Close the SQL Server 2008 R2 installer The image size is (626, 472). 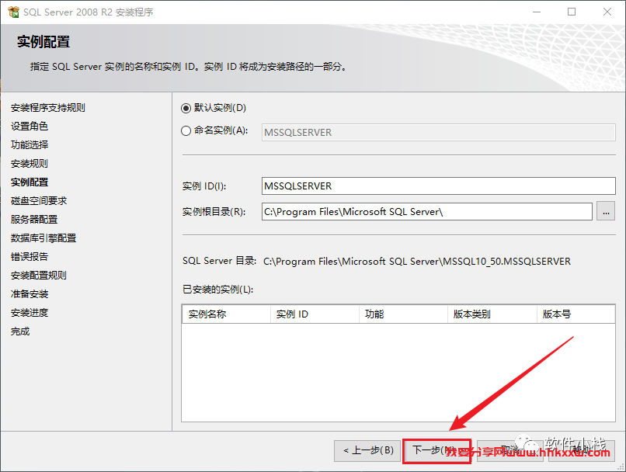point(607,12)
